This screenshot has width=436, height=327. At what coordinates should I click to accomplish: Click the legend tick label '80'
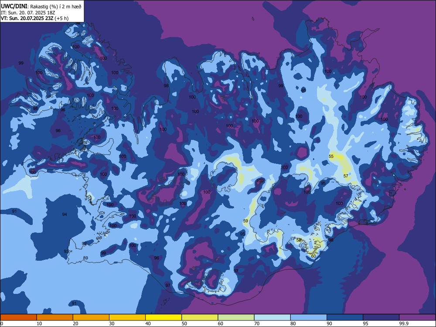click(293, 324)
